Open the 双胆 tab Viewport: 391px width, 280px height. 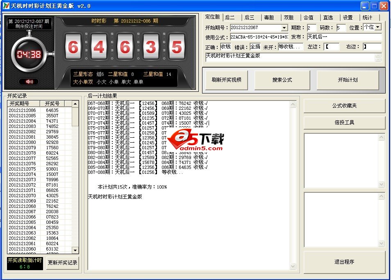point(289,18)
